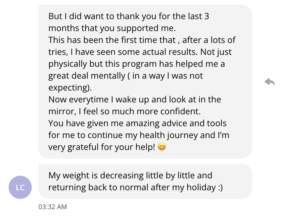Image resolution: width=282 pixels, height=220 pixels.
Task: Click the message mentioning the health journey
Action: click(139, 135)
